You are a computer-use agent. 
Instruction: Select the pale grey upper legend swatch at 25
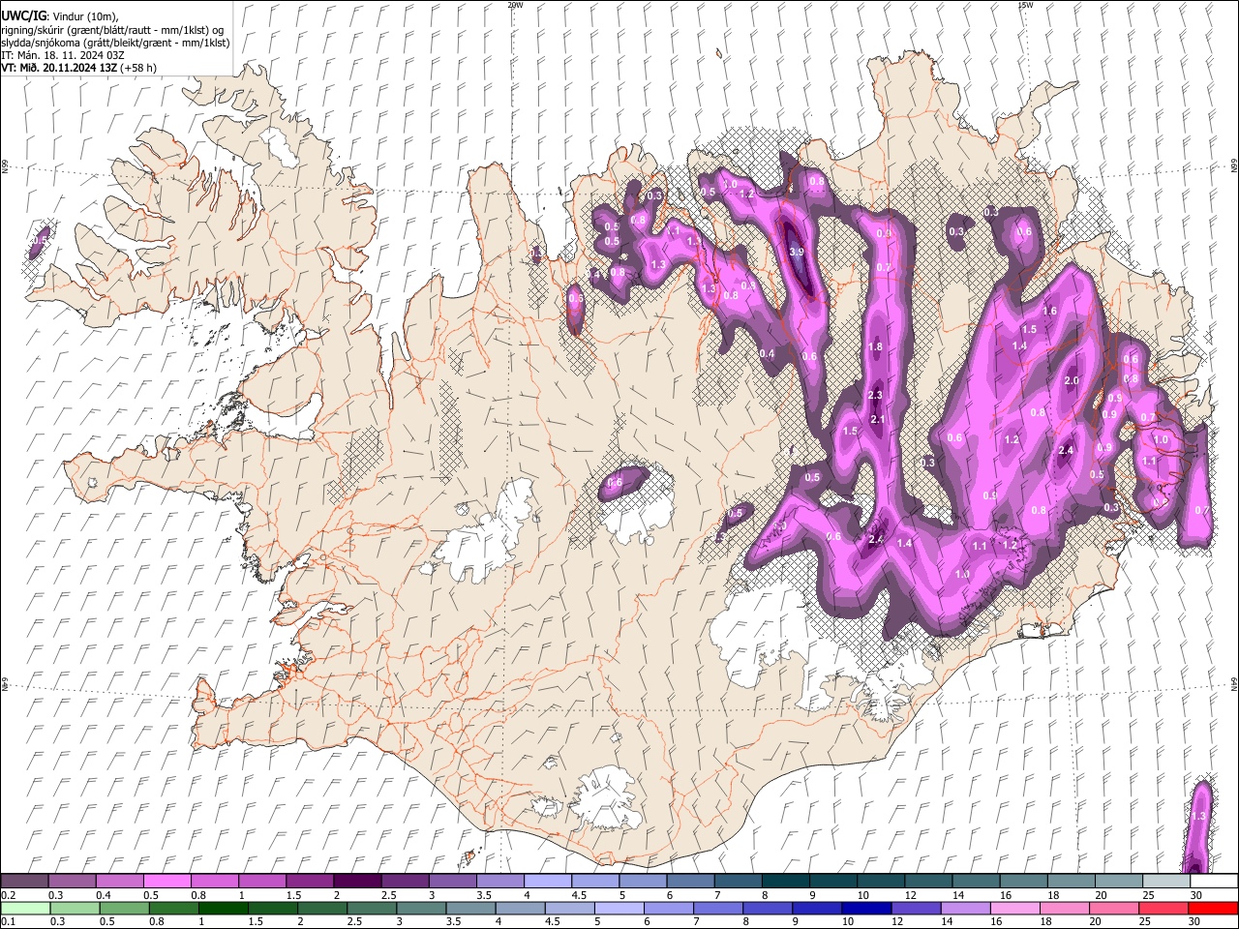[x=1164, y=881]
